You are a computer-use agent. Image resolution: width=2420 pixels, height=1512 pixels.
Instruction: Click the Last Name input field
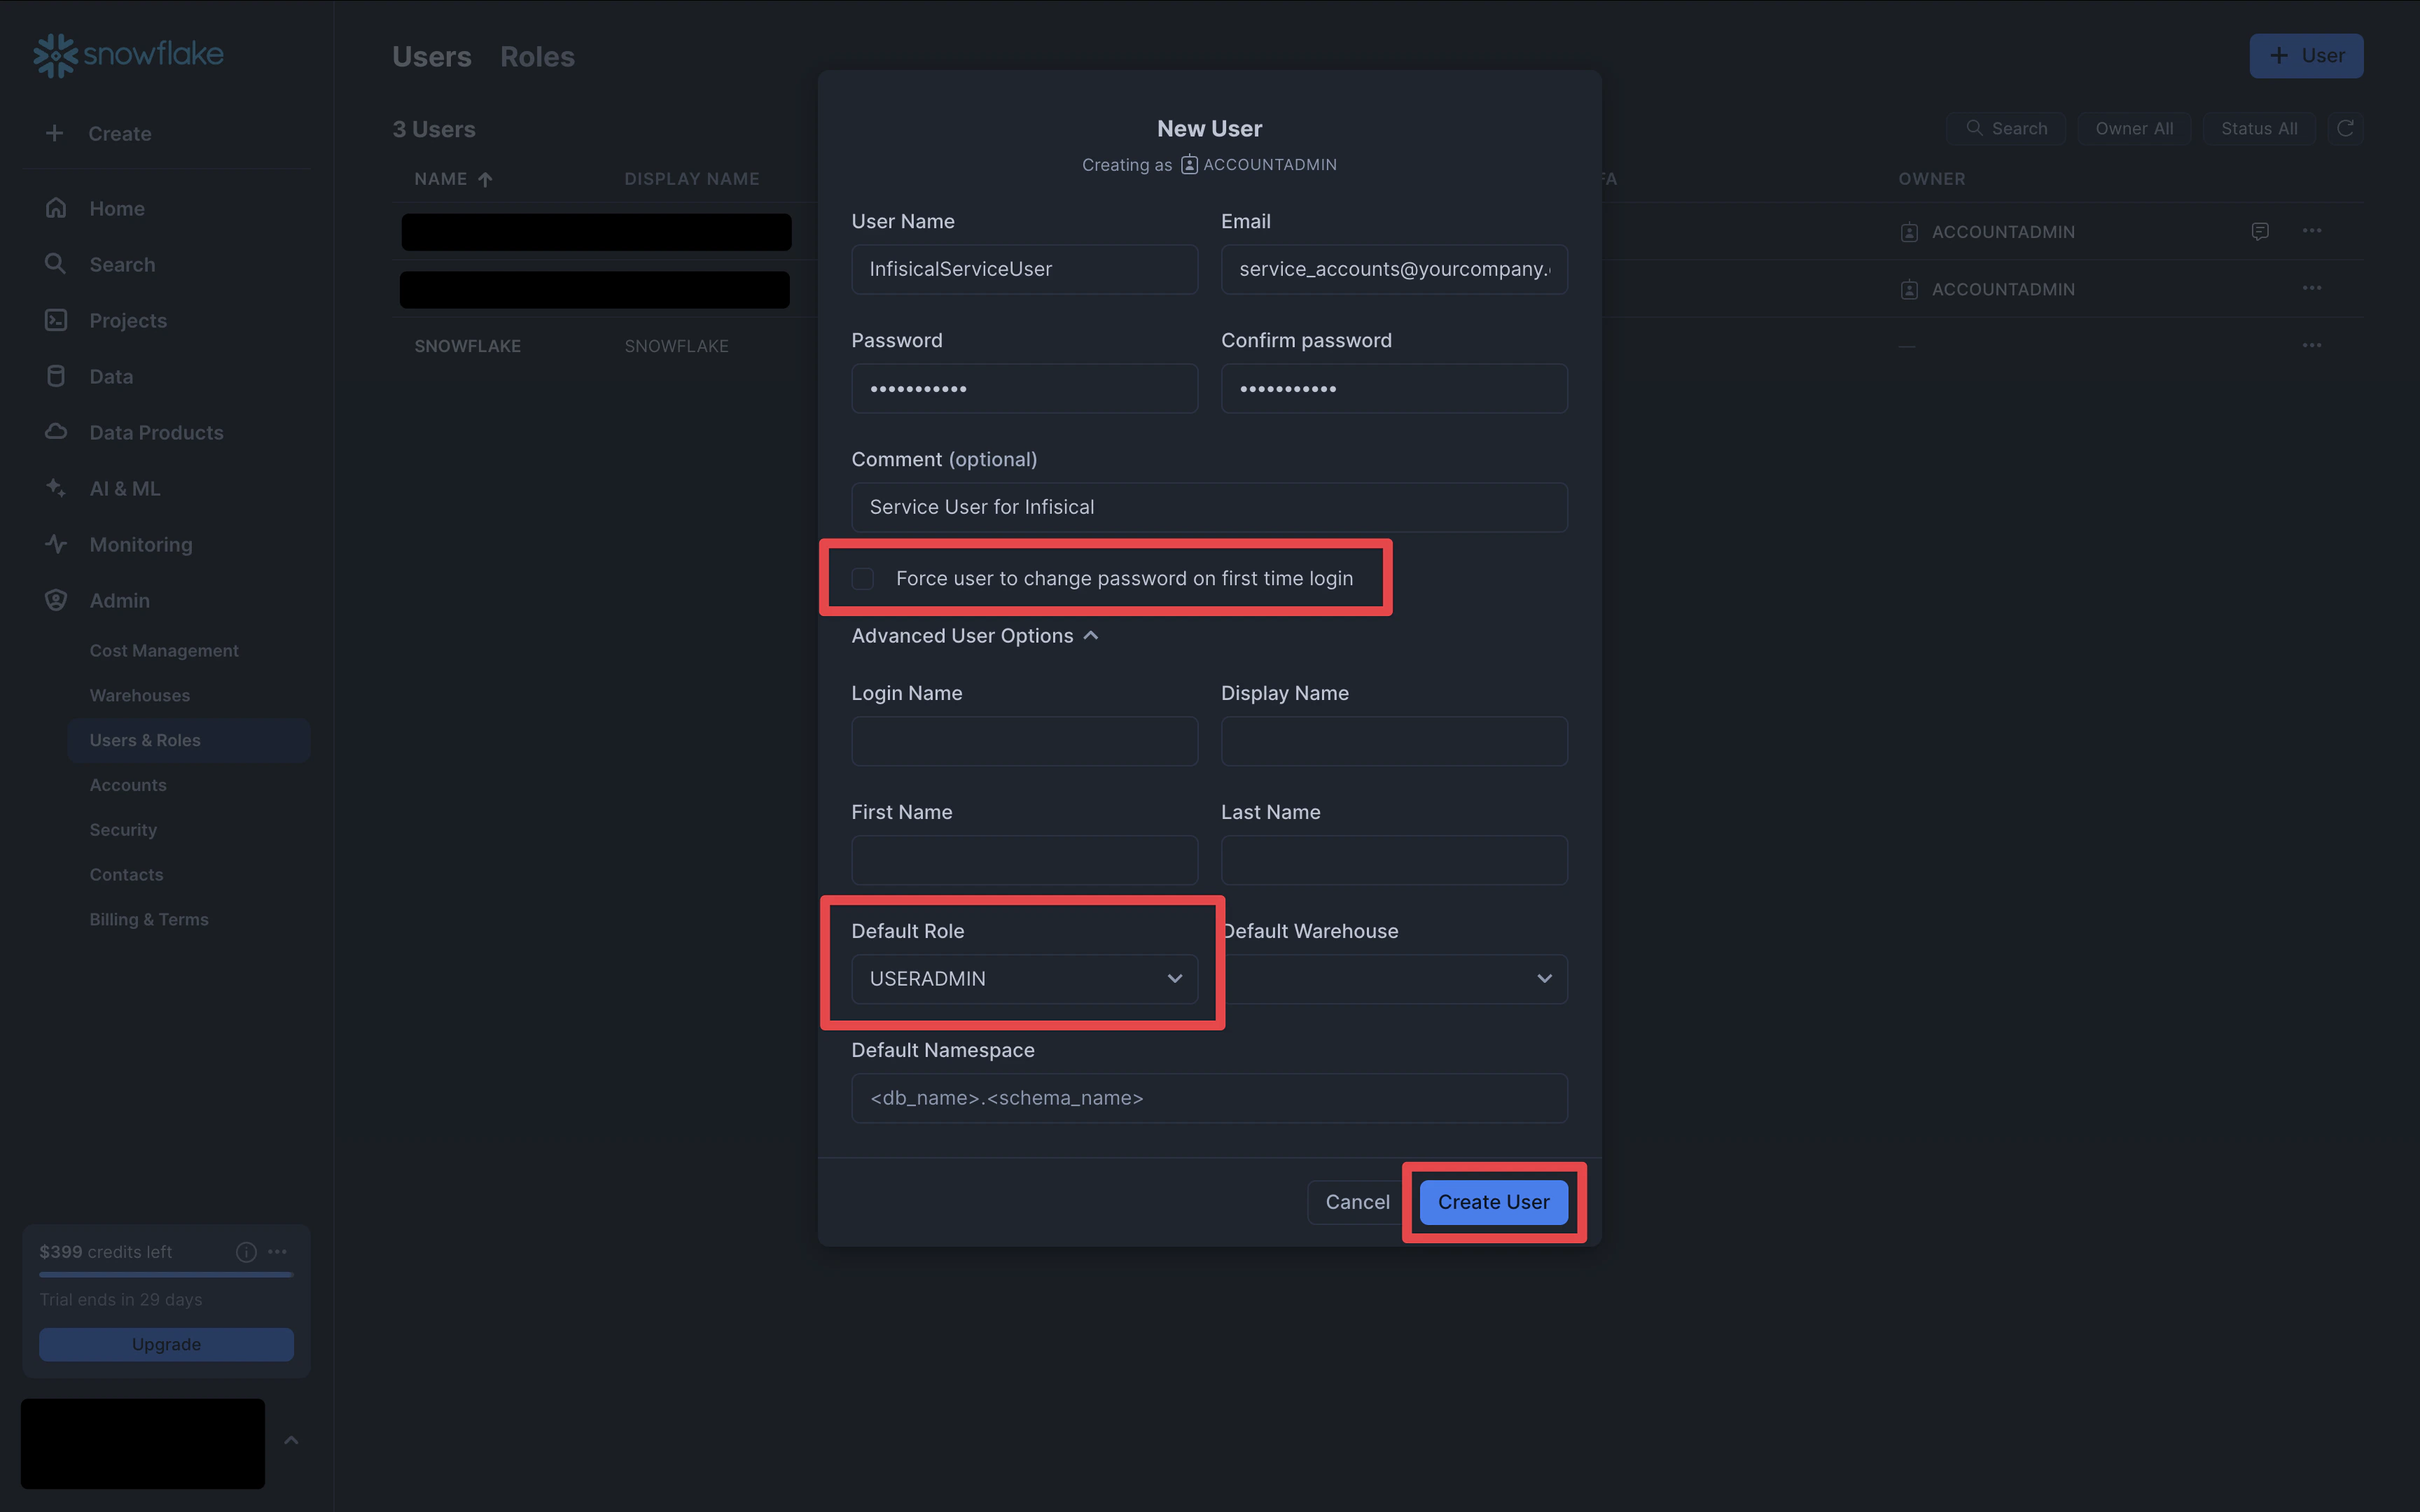coord(1395,860)
